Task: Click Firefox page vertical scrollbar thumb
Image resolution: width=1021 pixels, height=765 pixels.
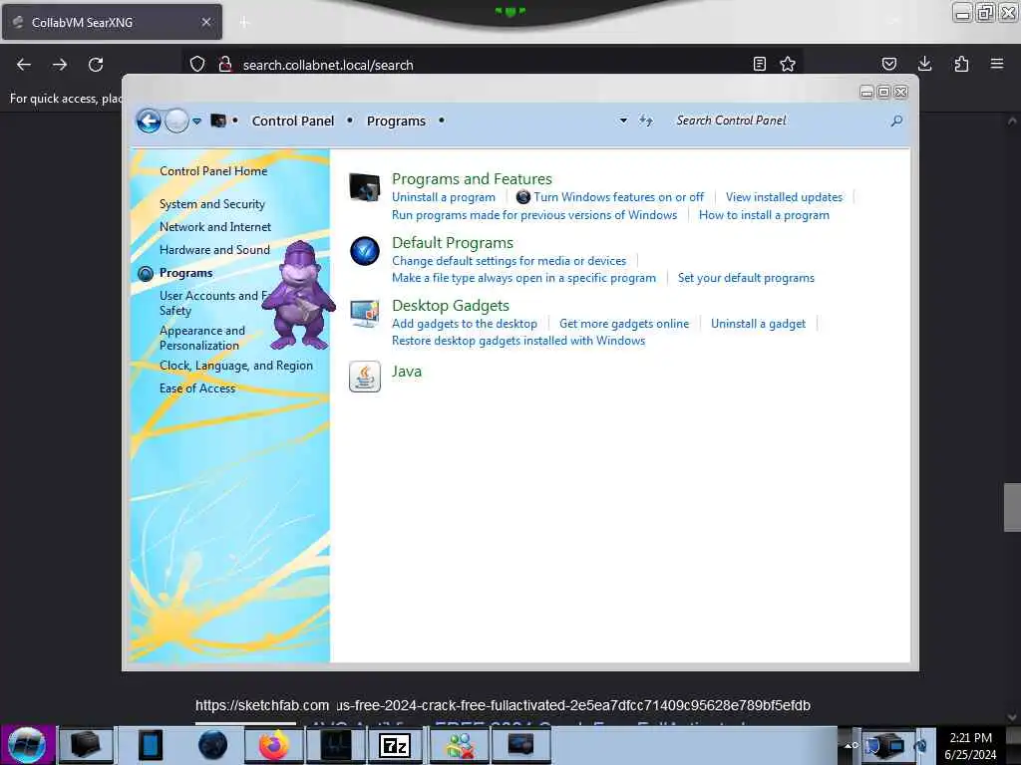Action: [x=1012, y=507]
